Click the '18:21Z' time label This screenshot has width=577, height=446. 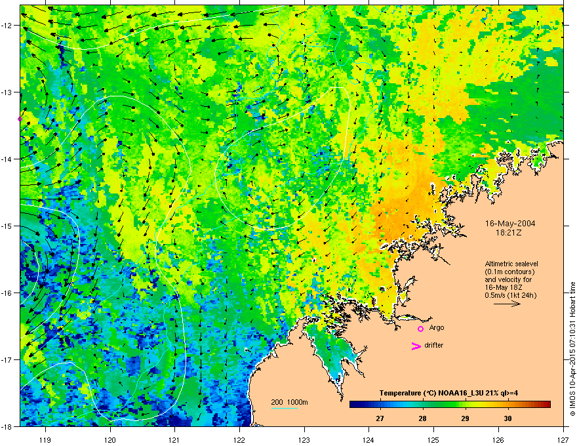click(508, 233)
